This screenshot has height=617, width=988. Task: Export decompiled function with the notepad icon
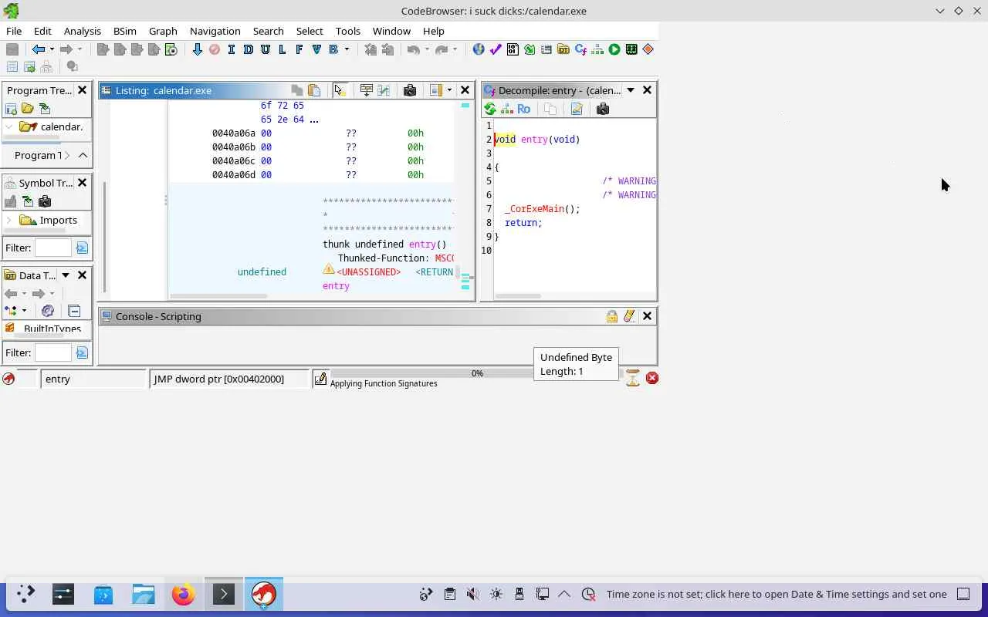point(577,110)
